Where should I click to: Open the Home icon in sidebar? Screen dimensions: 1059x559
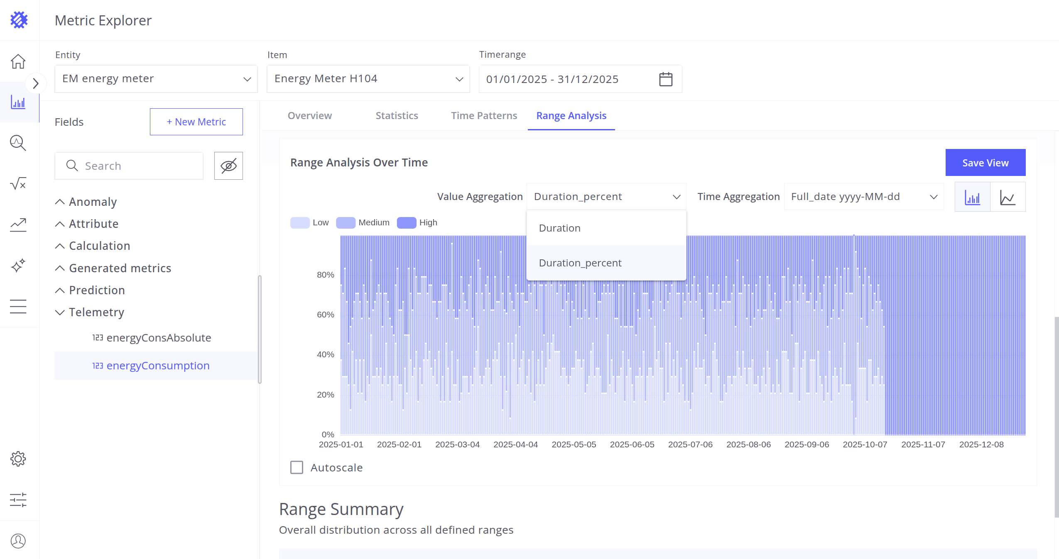click(x=18, y=61)
